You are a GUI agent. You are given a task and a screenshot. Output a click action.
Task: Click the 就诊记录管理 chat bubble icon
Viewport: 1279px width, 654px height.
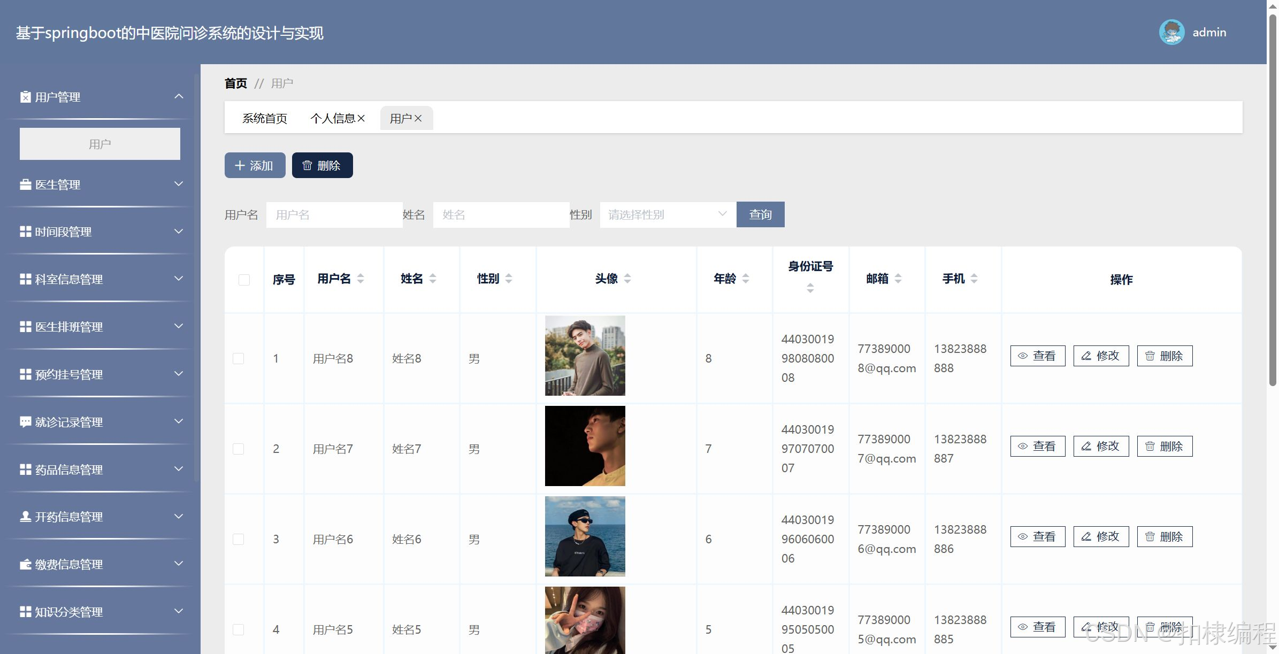coord(25,422)
